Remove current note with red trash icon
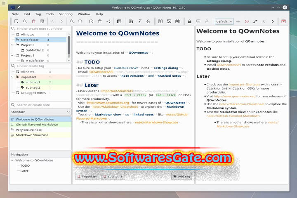 pyautogui.click(x=33, y=21)
